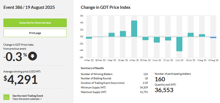
Task: Click the Number of Winning Bidders row label
Action: click(97, 74)
